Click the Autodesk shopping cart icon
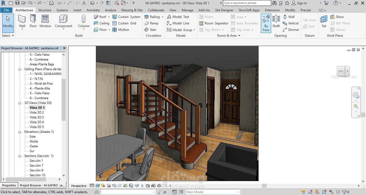The width and height of the screenshot is (366, 195). click(326, 3)
